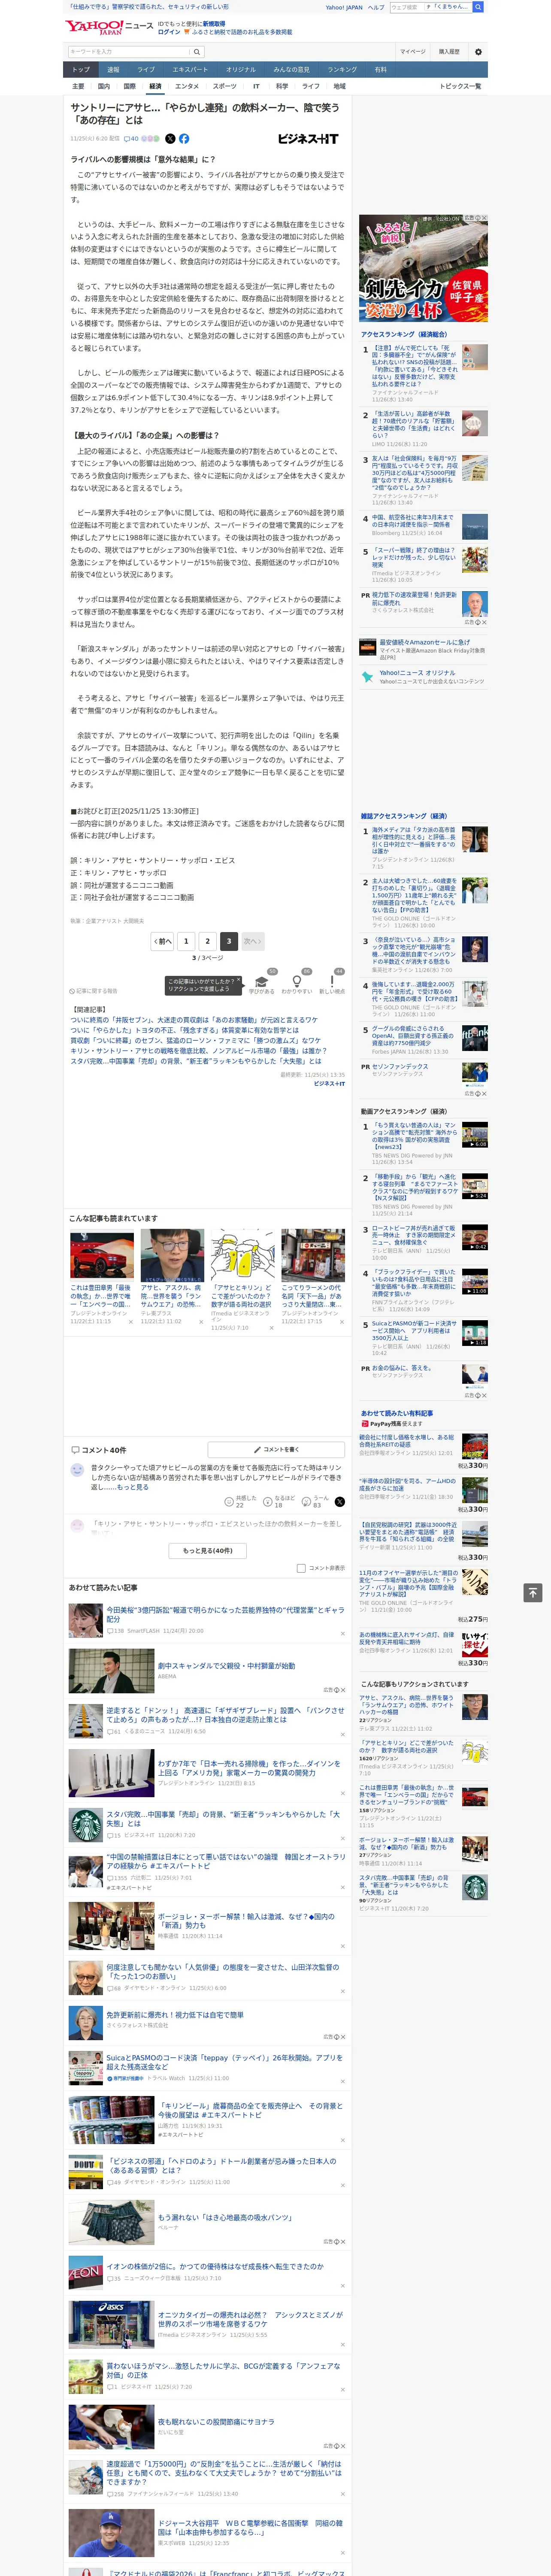Open settings with the gear icon
Viewport: 551px width, 2576px height.
click(478, 52)
